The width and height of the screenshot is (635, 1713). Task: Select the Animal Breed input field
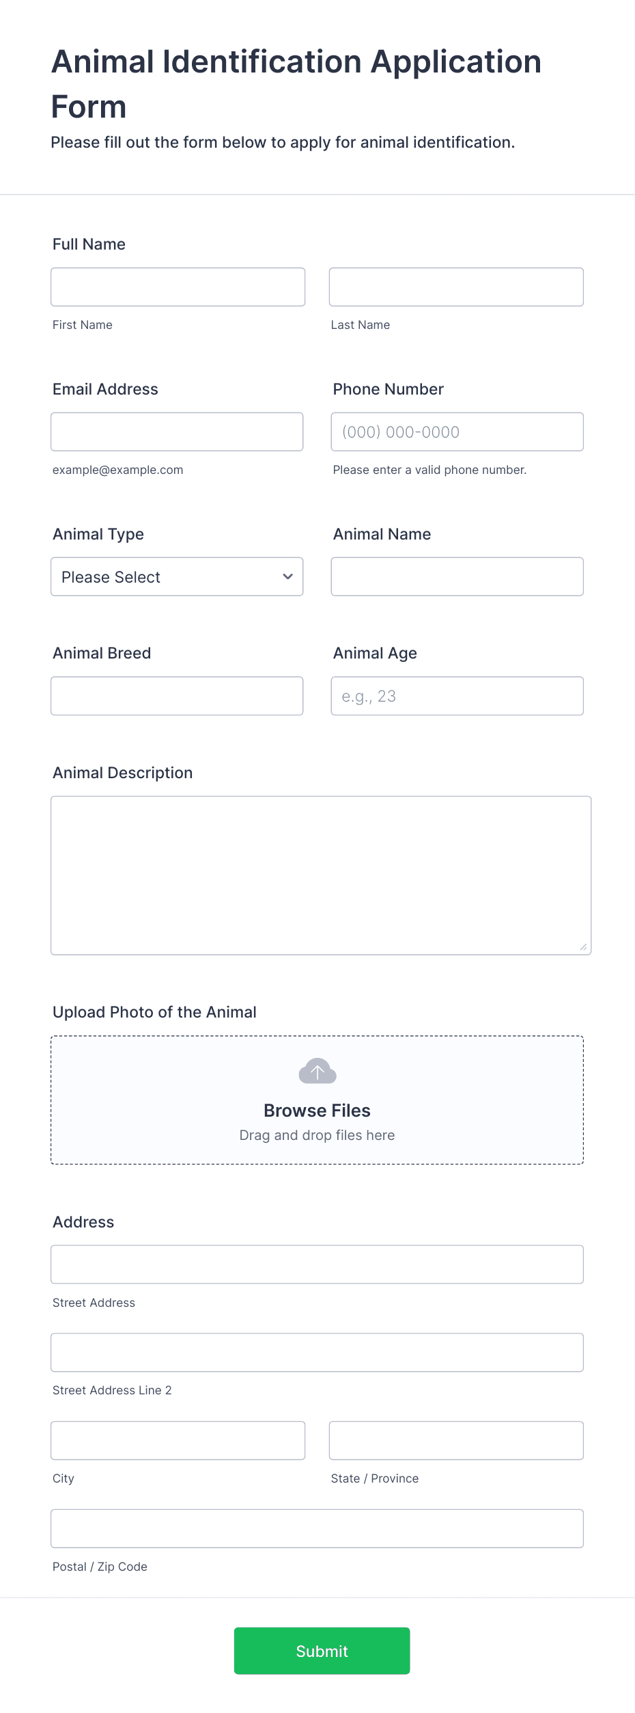(177, 695)
